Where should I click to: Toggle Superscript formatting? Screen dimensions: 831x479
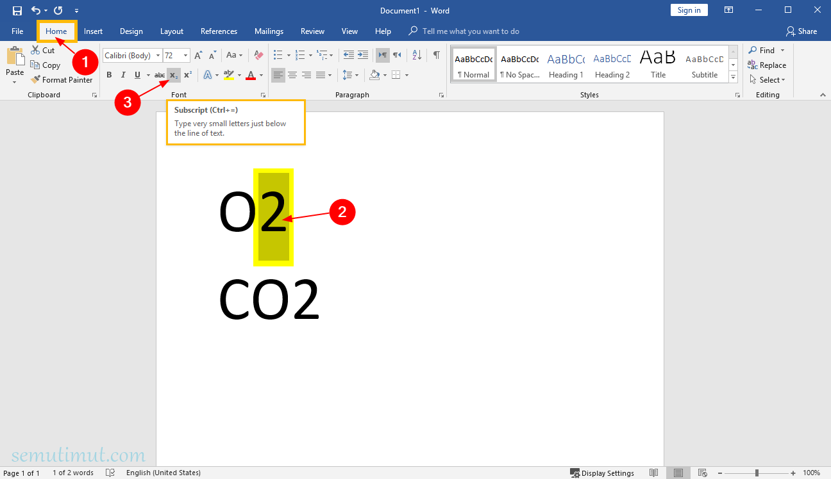point(188,75)
